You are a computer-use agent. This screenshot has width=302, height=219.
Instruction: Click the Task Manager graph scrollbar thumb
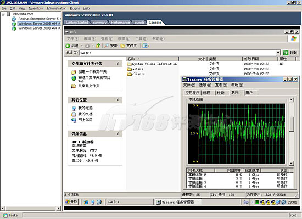click(292, 124)
